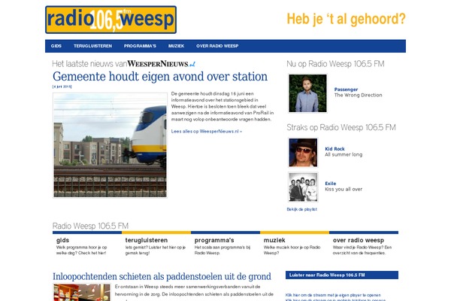Click the Heb je 't al gehoord slogan
This screenshot has width=451, height=301.
pyautogui.click(x=346, y=20)
